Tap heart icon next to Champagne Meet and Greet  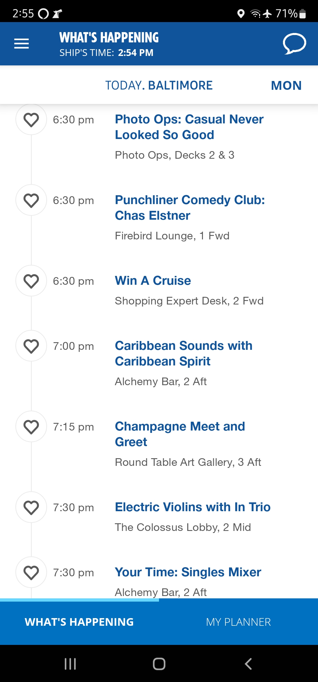coord(31,427)
